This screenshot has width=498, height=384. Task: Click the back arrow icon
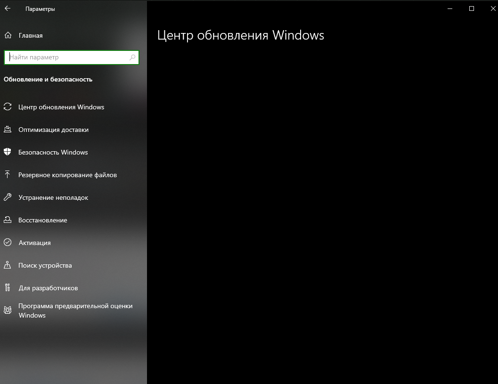8,8
